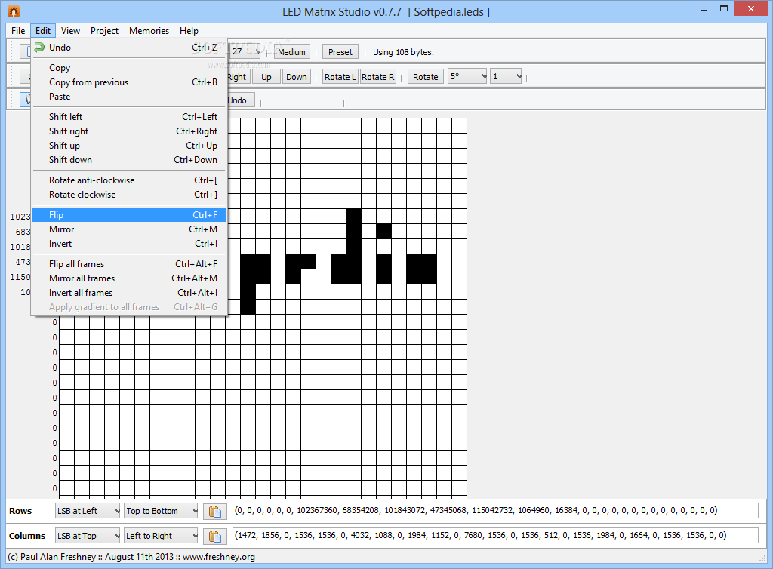The width and height of the screenshot is (773, 569).
Task: Open the Project menu
Action: (x=104, y=30)
